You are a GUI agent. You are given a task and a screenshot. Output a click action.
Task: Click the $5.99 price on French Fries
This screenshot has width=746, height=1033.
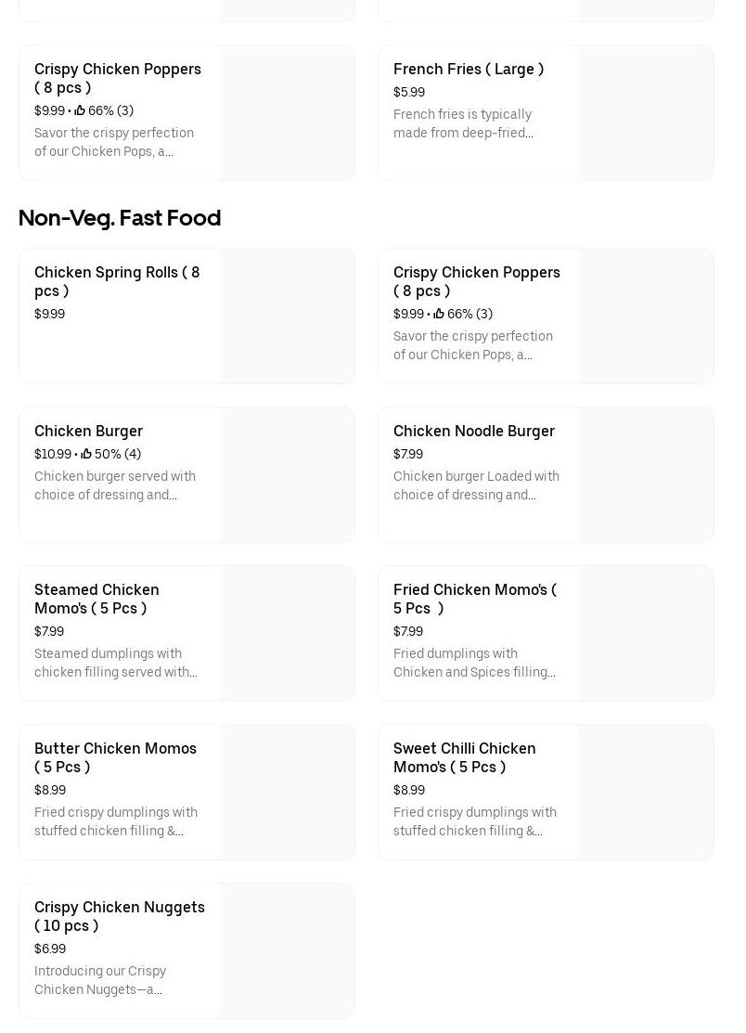pos(409,93)
